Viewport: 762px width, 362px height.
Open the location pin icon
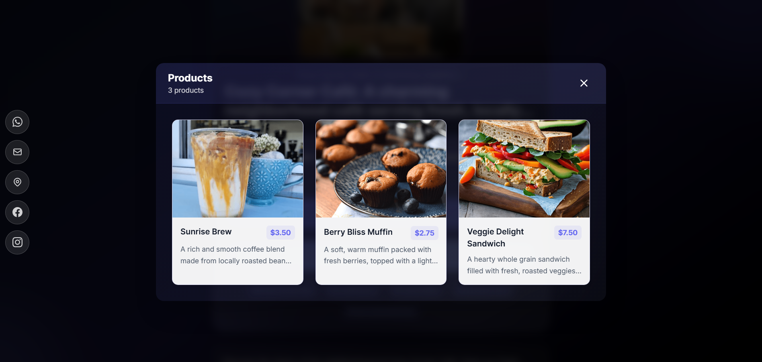[17, 182]
